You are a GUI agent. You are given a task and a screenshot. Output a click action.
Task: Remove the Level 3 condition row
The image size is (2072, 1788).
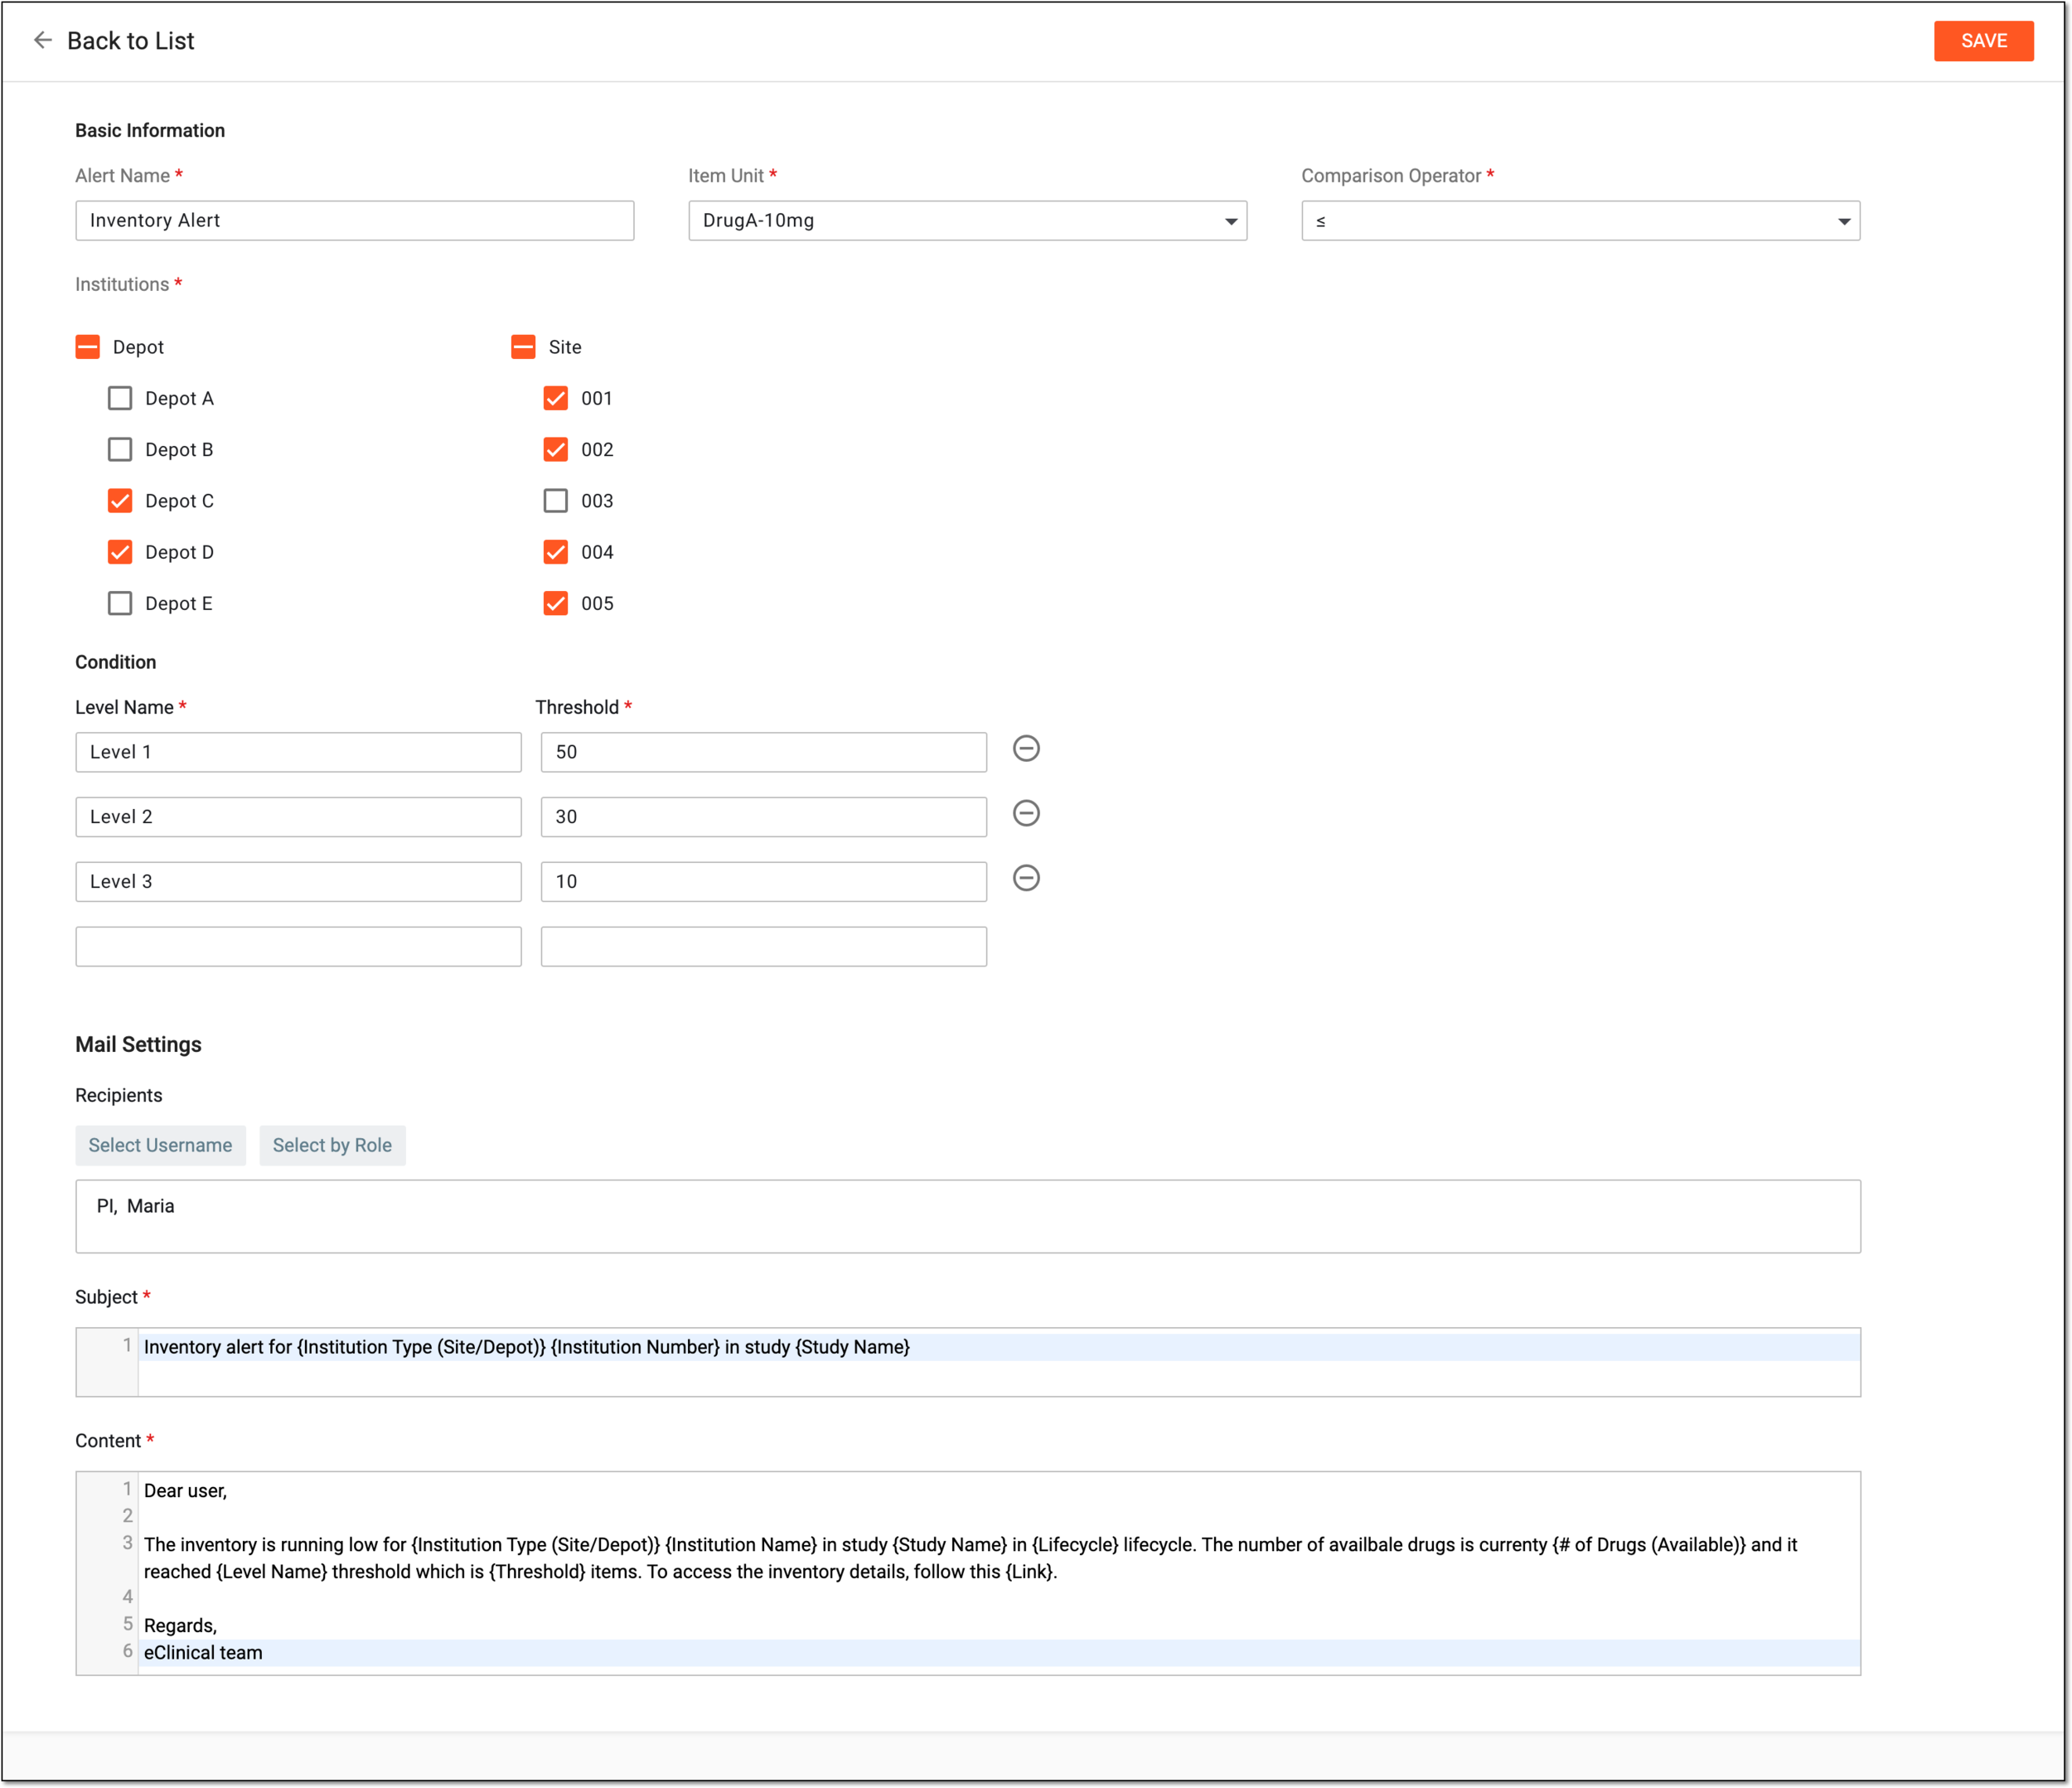click(1026, 879)
